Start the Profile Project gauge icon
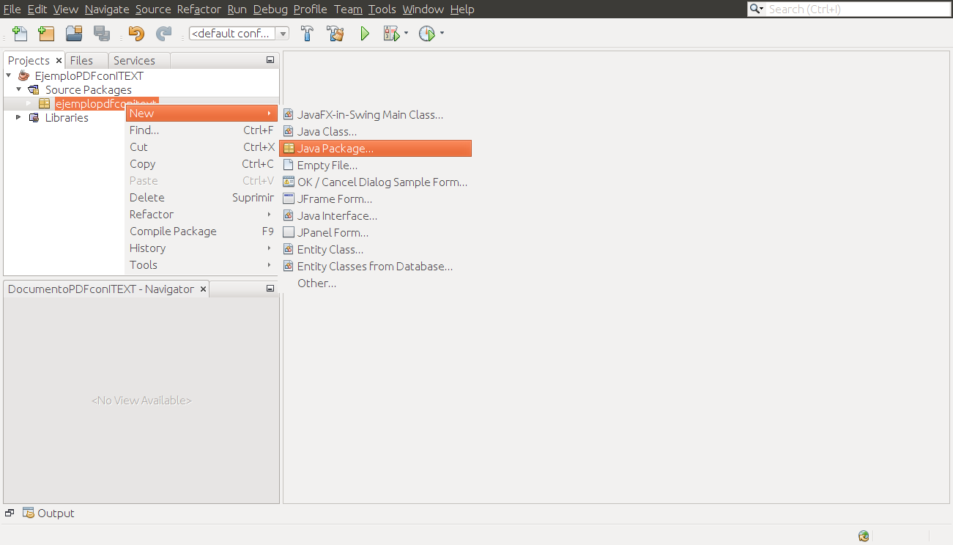The image size is (953, 545). [427, 33]
